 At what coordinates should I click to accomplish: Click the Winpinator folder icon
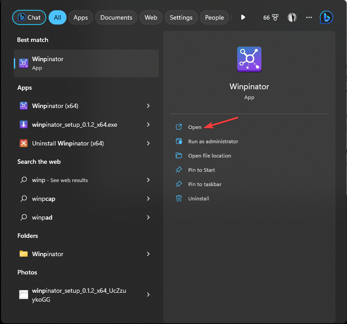pos(24,253)
